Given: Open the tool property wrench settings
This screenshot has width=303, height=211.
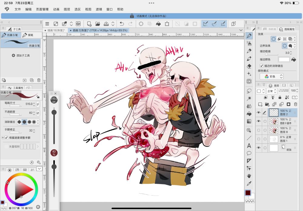Looking at the screenshot, I should tap(39, 162).
